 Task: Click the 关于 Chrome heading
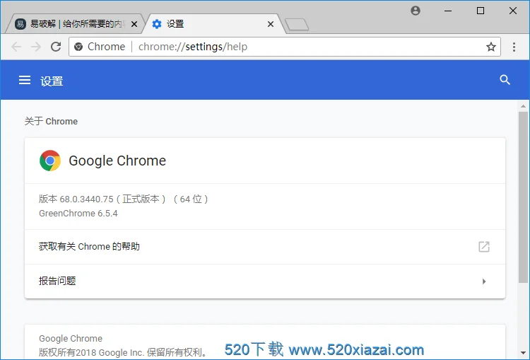[51, 121]
